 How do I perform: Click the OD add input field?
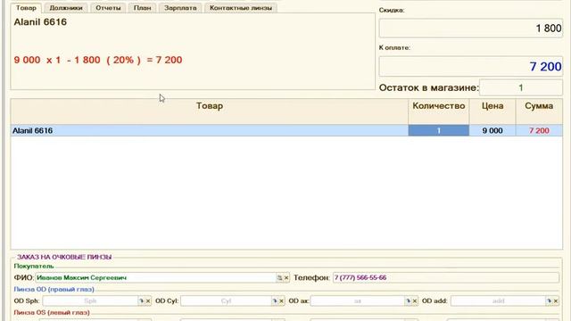[498, 301]
